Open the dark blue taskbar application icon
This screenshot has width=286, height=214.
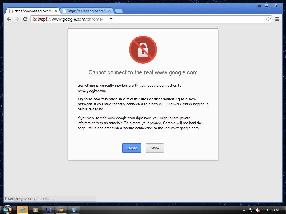pos(48,210)
